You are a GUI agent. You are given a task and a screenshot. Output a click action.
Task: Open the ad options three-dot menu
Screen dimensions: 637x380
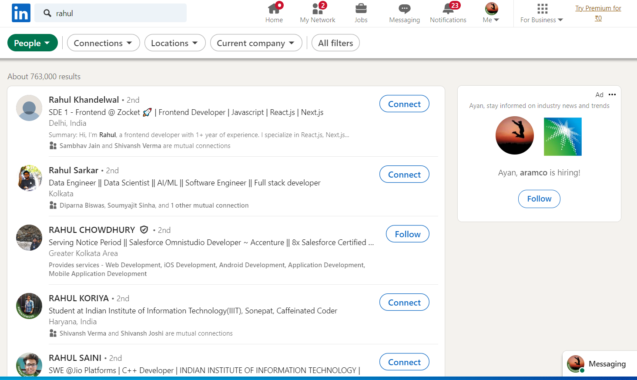[x=612, y=94]
